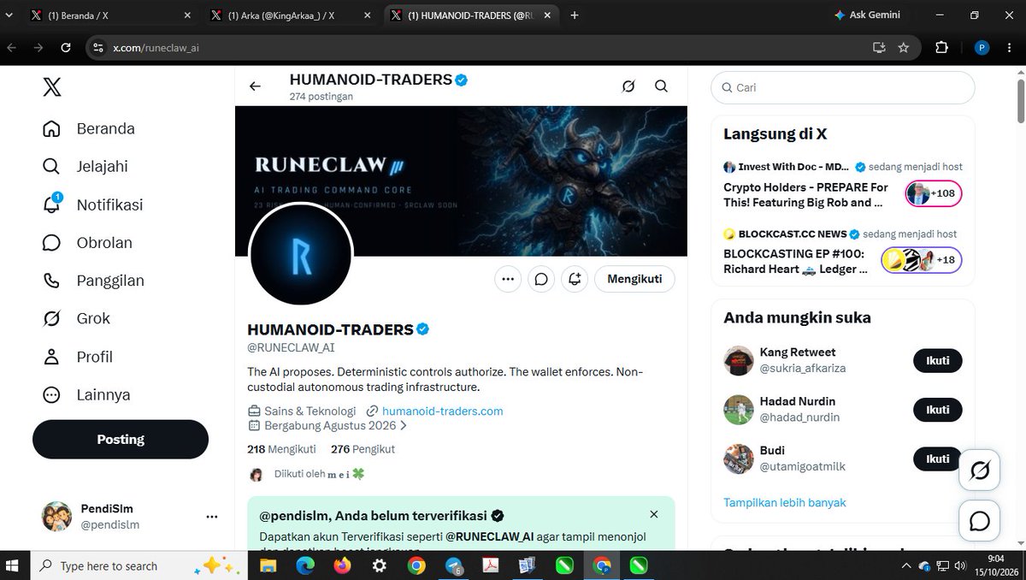The width and height of the screenshot is (1026, 580).
Task: Open the three-dot more menu on the profile
Action: click(x=508, y=279)
